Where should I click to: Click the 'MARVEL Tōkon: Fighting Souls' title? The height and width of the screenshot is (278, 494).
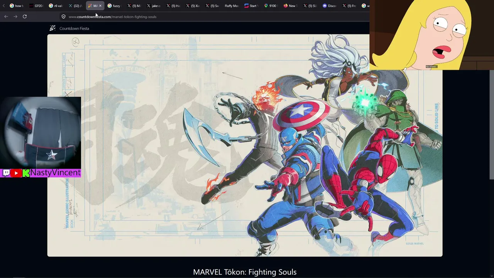click(245, 272)
